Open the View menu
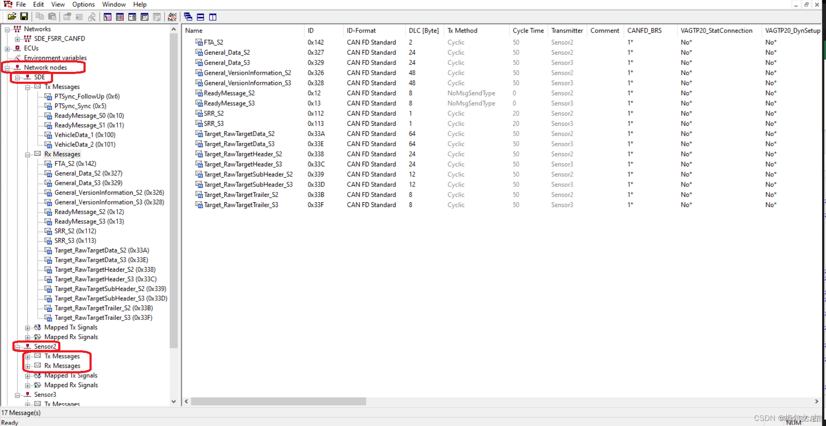The height and width of the screenshot is (426, 826). click(58, 4)
